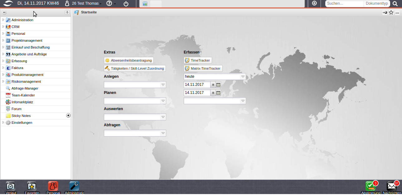This screenshot has width=402, height=195.
Task: Collapse the left navigation panel
Action: [x=4, y=12]
